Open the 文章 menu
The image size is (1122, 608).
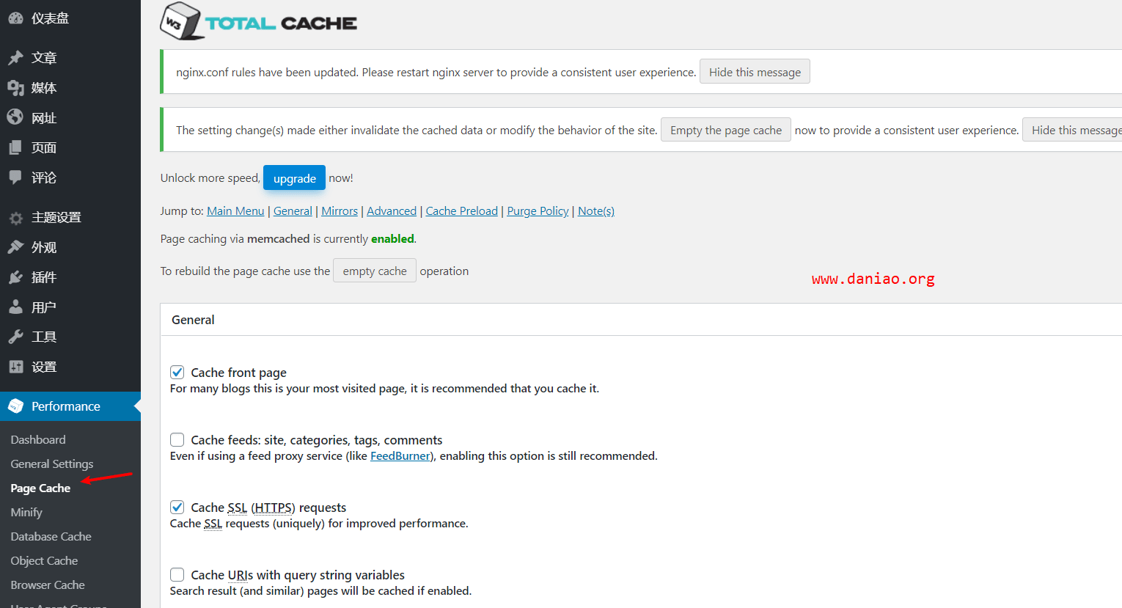(x=70, y=57)
